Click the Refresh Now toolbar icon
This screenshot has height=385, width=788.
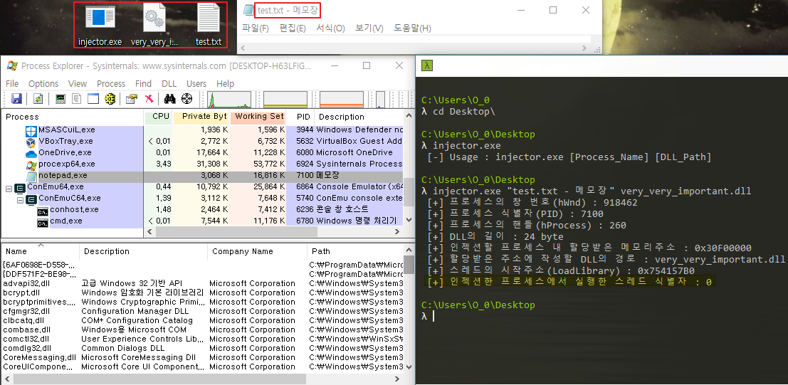tap(38, 98)
